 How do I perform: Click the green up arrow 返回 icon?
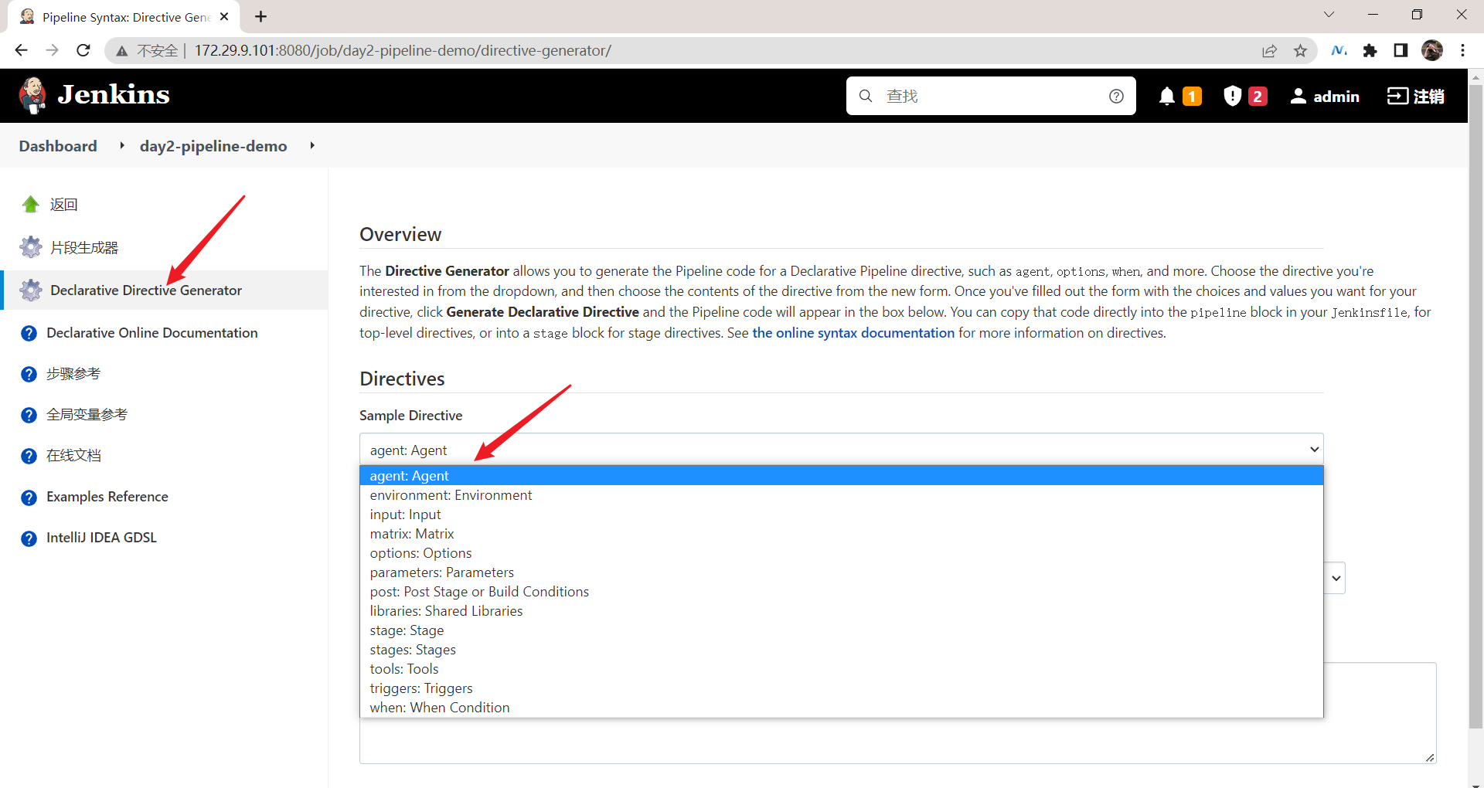coord(30,204)
